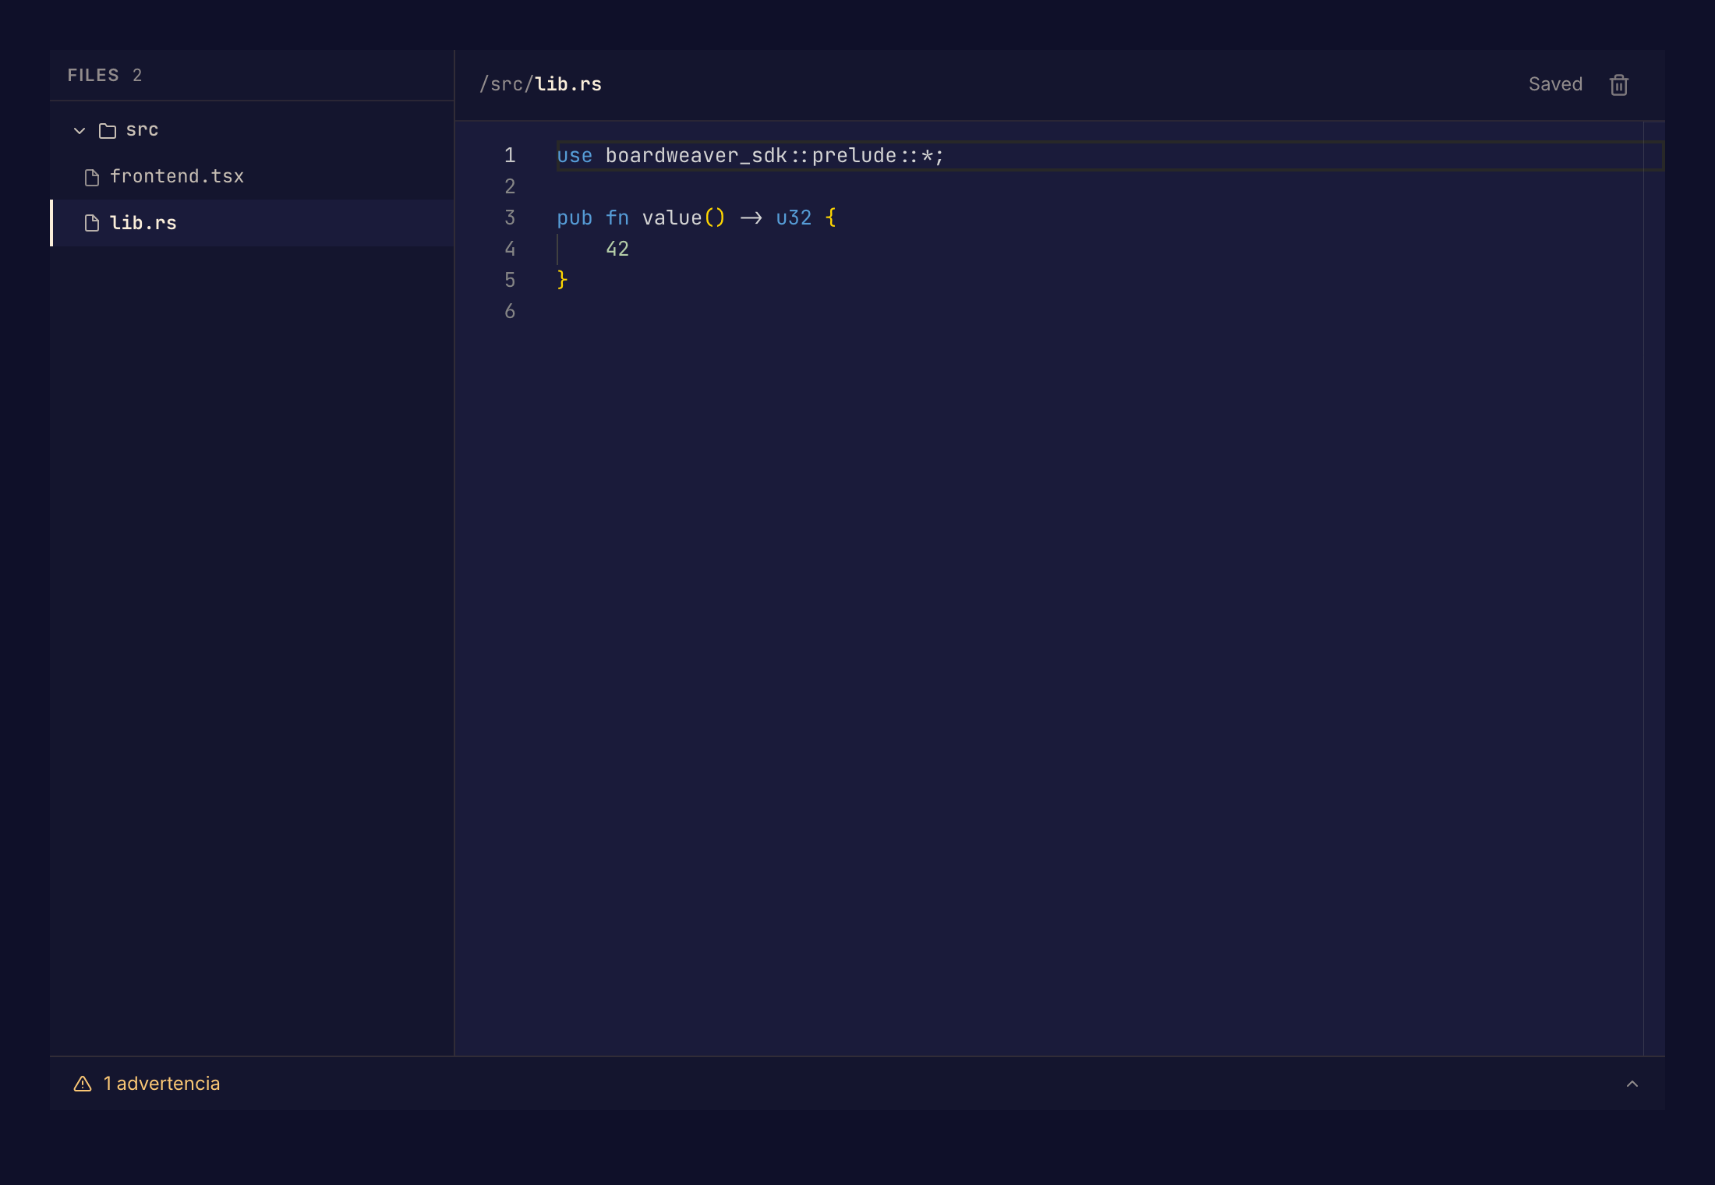Click line number 6 in gutter

pos(510,311)
